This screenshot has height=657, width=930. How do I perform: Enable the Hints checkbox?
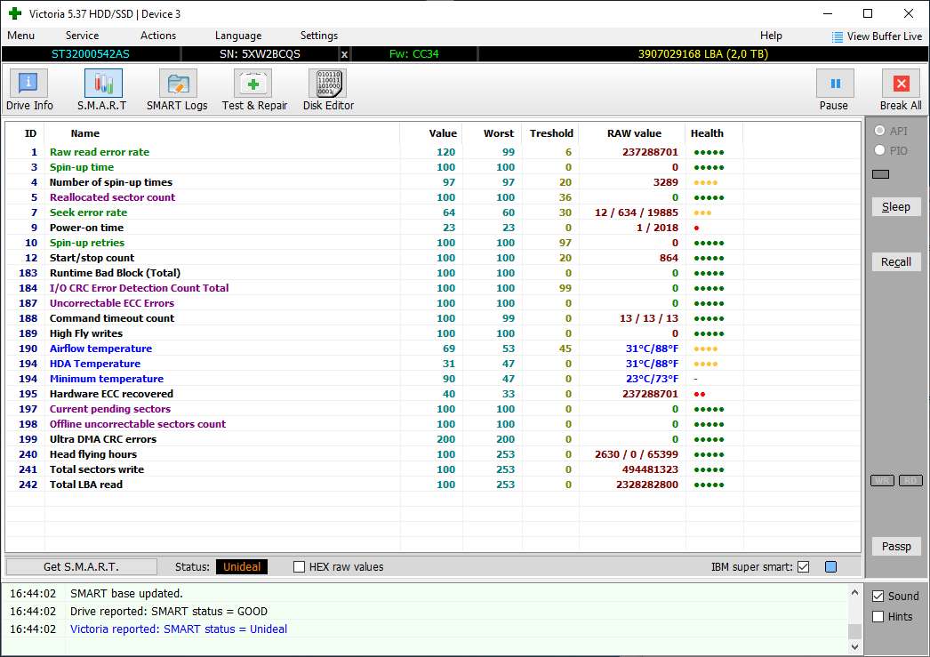tap(878, 617)
